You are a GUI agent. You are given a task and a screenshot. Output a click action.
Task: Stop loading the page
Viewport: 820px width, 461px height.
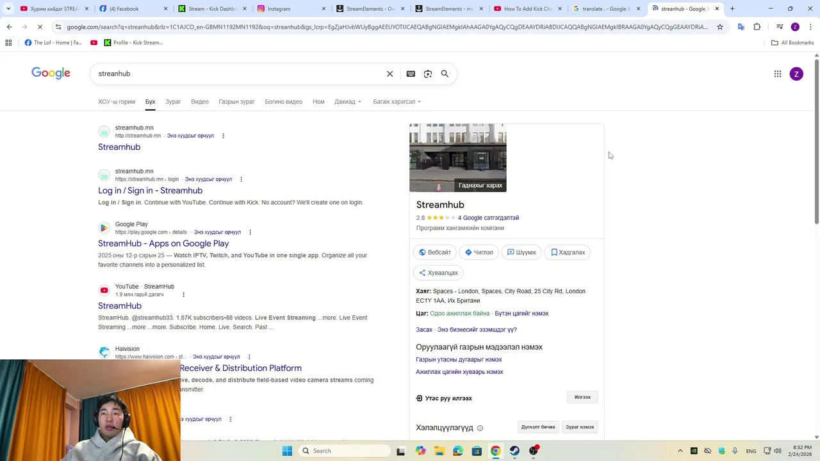40,27
